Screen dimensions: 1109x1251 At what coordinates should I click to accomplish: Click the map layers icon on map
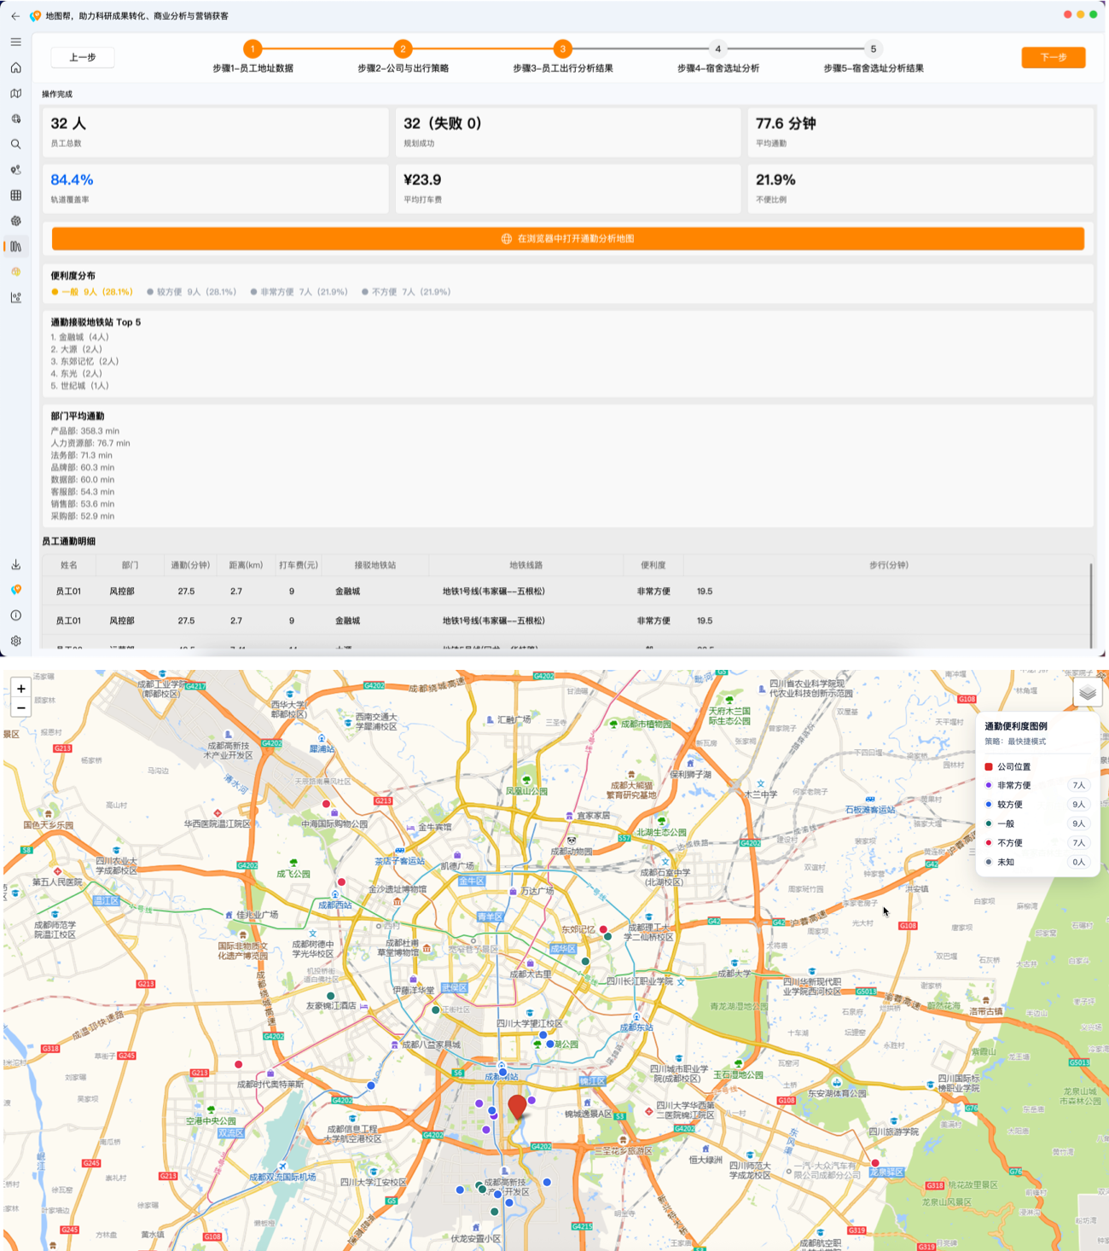coord(1087,692)
